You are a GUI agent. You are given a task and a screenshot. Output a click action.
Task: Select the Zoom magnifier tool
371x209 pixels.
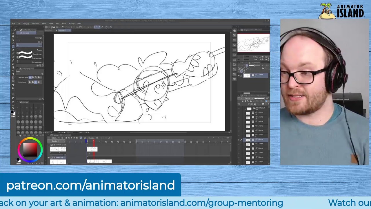[13, 33]
